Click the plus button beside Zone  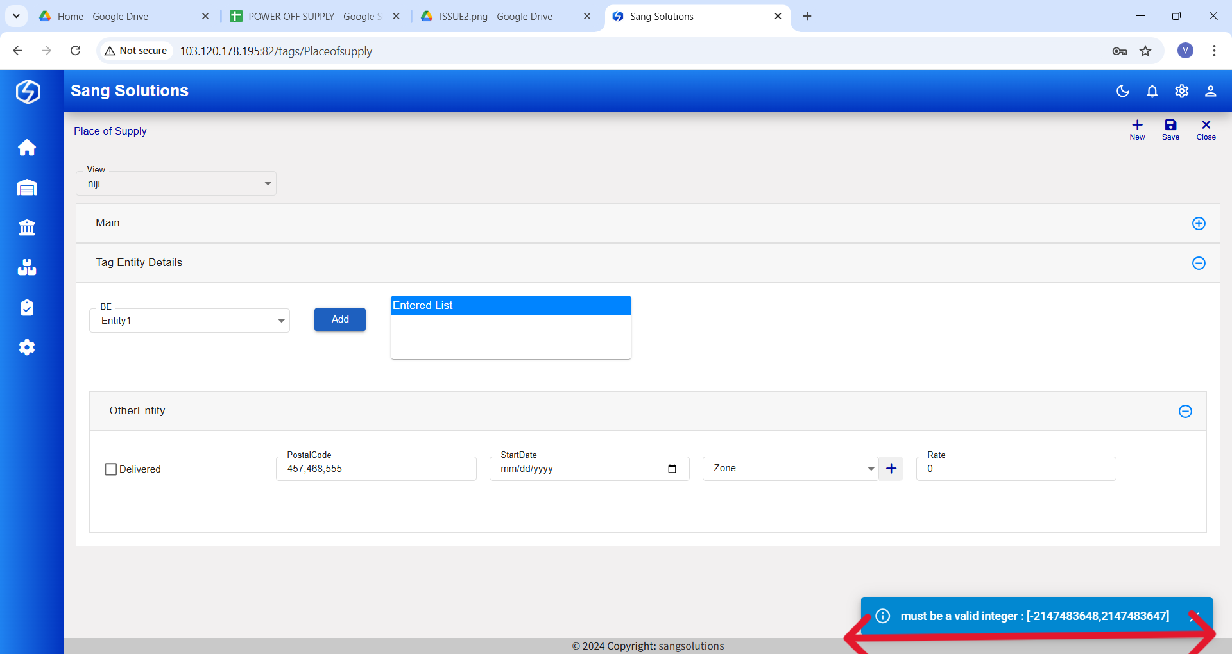pyautogui.click(x=891, y=469)
